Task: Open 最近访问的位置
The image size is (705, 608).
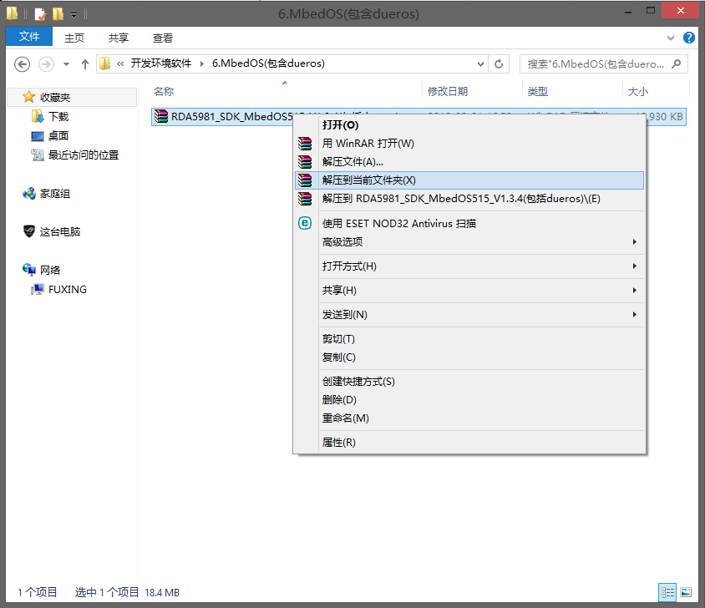Action: point(84,155)
